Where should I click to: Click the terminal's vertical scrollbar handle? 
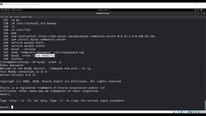click(205, 105)
